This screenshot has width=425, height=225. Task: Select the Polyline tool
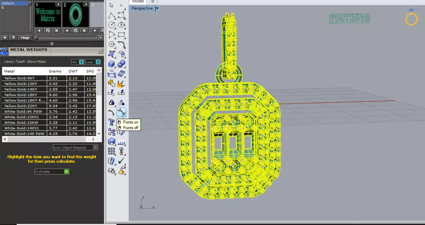[112, 15]
